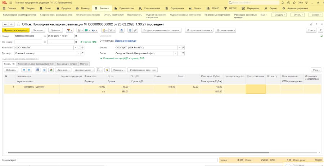Open the colored document movements dropdown icon
The height and width of the screenshot is (166, 324).
pos(69,30)
